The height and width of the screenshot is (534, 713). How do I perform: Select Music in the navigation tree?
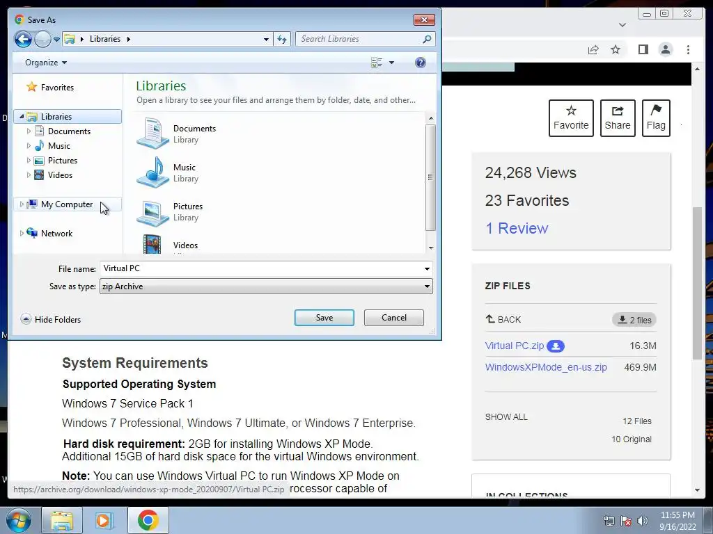58,146
